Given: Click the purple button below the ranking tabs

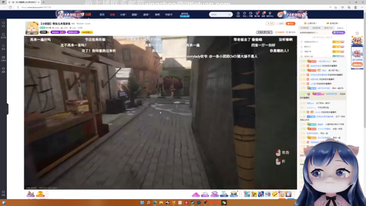Looking at the screenshot, I should tap(339, 33).
